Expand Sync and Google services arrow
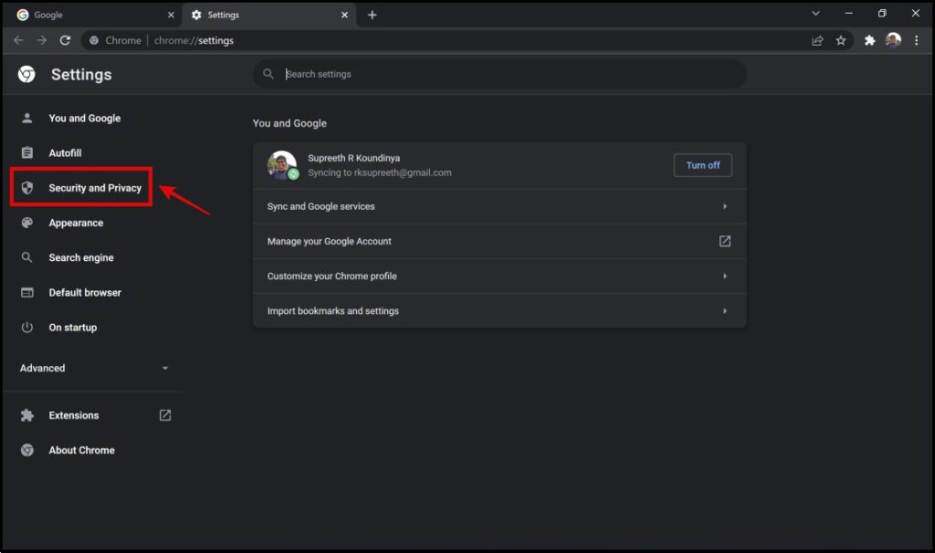This screenshot has width=935, height=553. pos(724,206)
